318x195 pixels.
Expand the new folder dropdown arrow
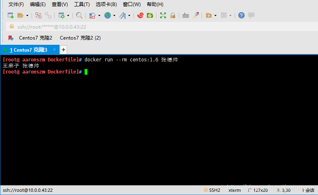click(x=215, y=15)
